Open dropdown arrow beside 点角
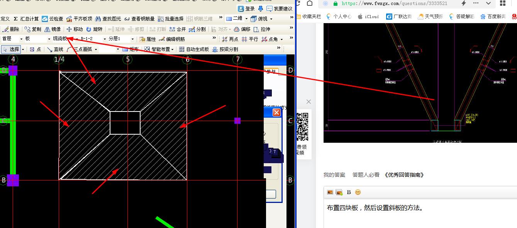The image size is (517, 228). [x=281, y=39]
